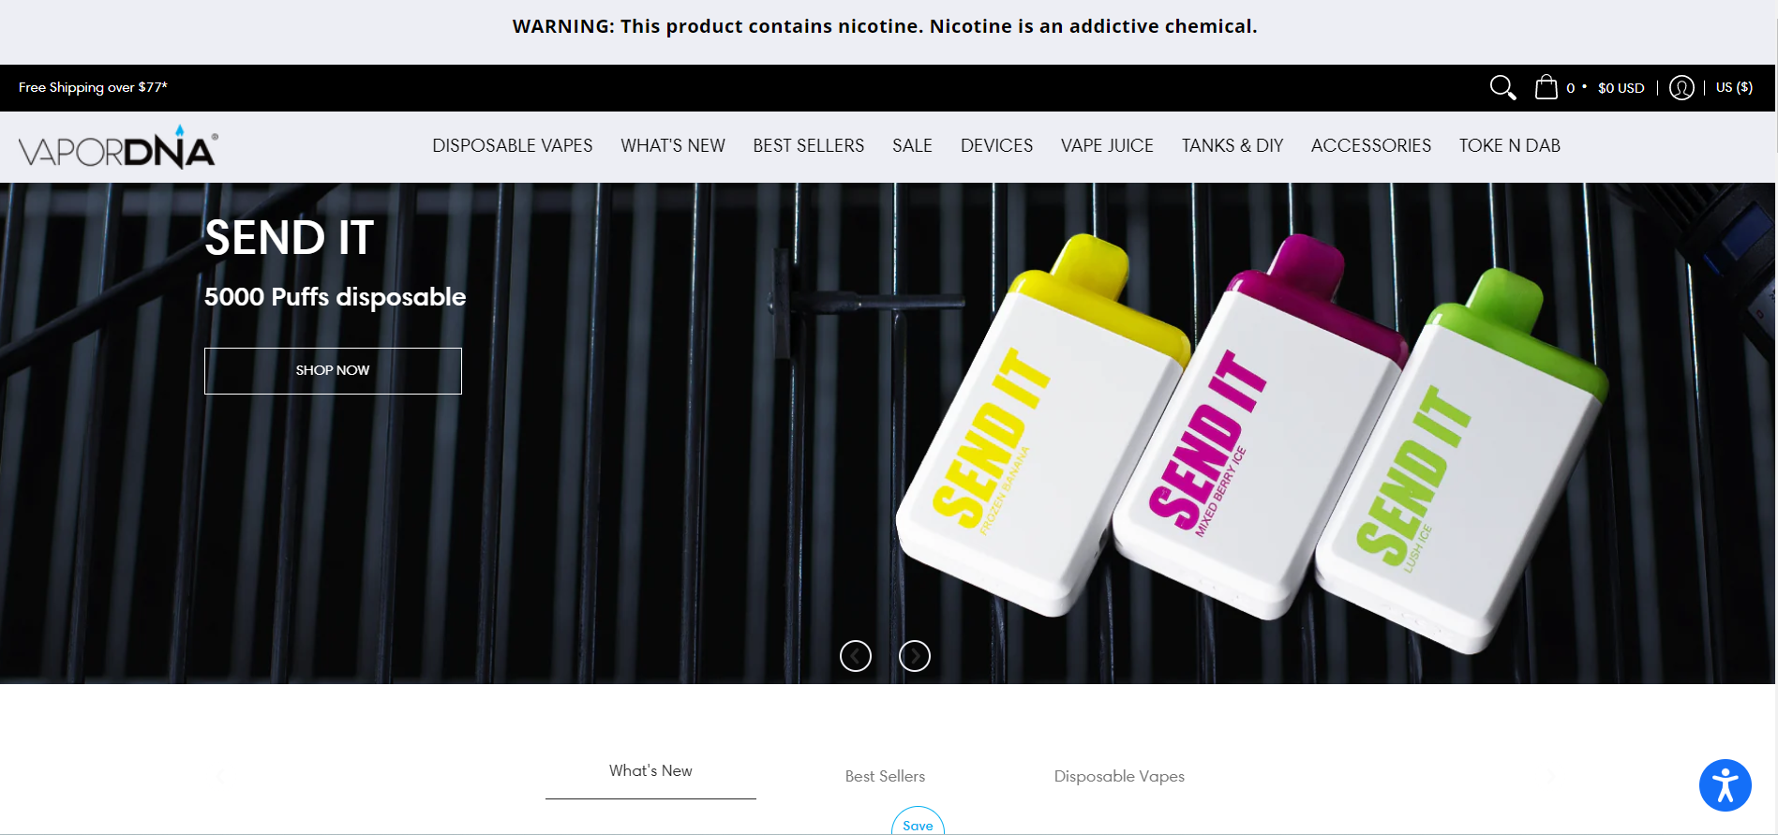
Task: Go to Best Sellers in navigation
Action: pyautogui.click(x=809, y=145)
